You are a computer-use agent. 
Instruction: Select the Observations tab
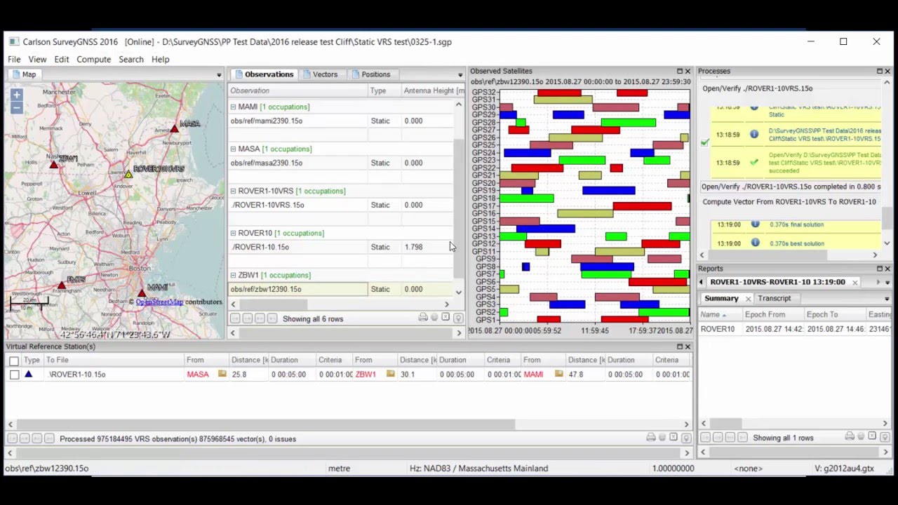[264, 74]
